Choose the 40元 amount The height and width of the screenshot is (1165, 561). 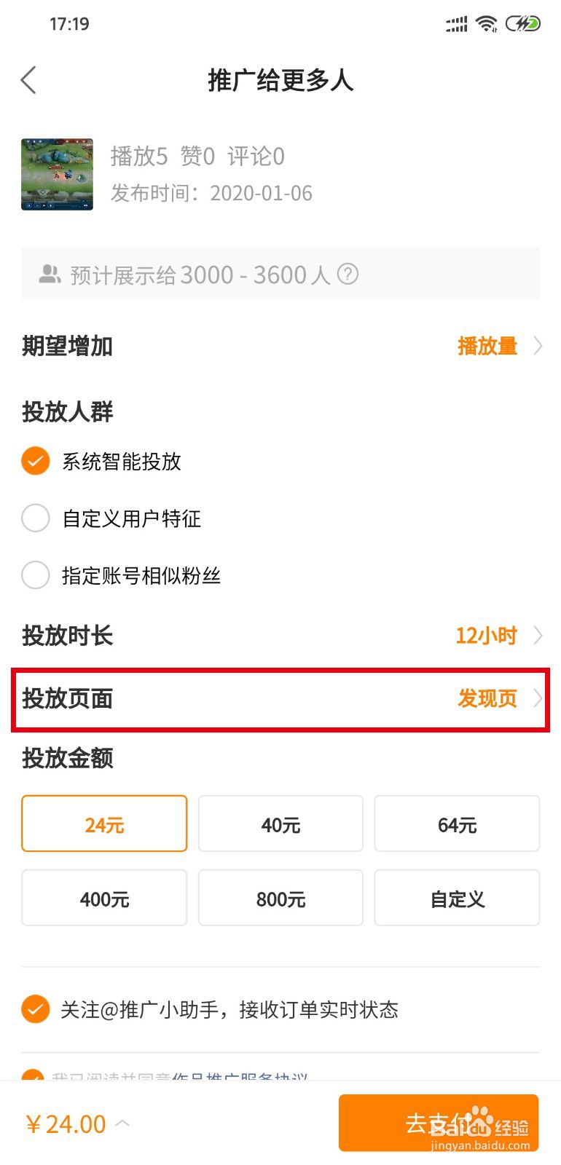tap(280, 824)
